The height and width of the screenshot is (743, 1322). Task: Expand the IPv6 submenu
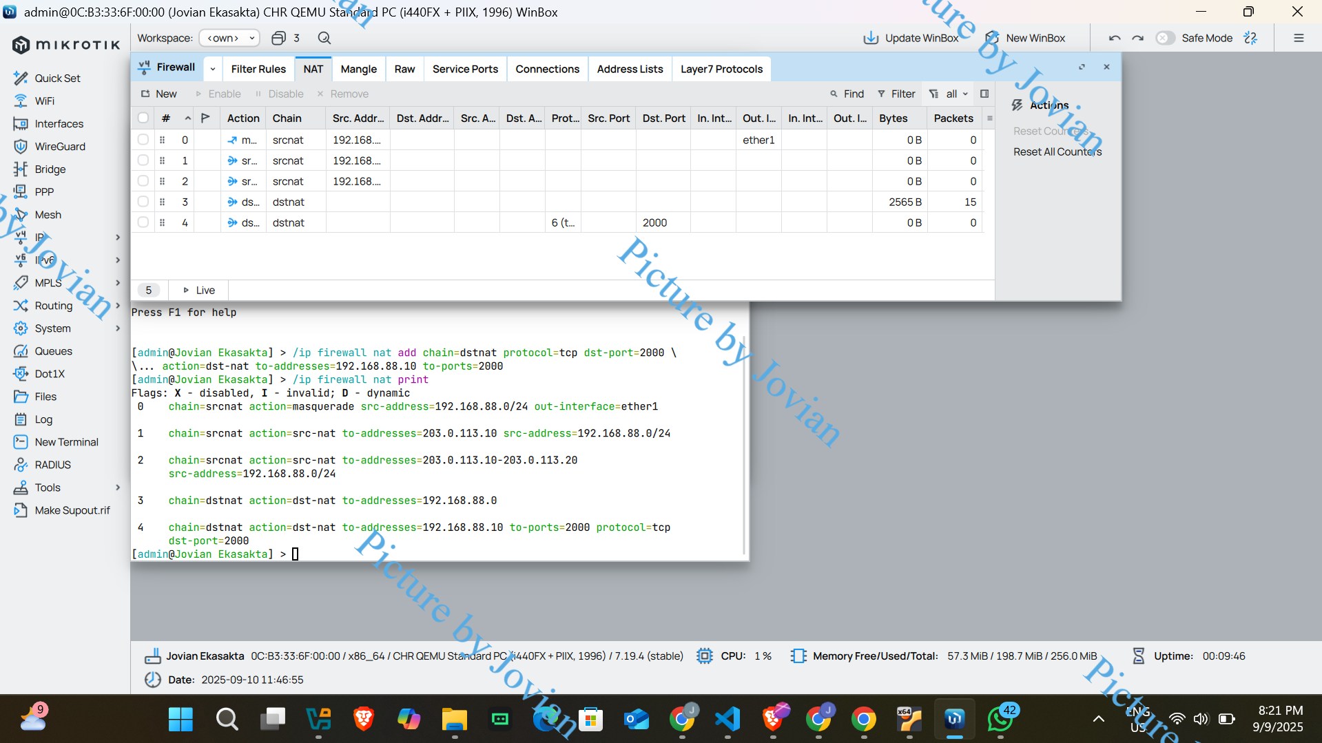tap(118, 260)
